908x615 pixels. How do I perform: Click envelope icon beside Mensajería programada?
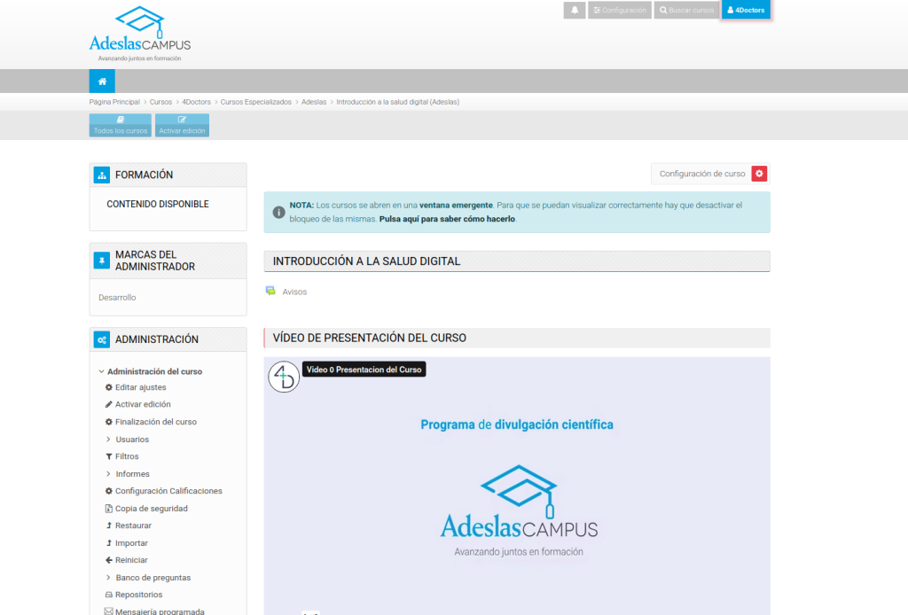tap(108, 611)
